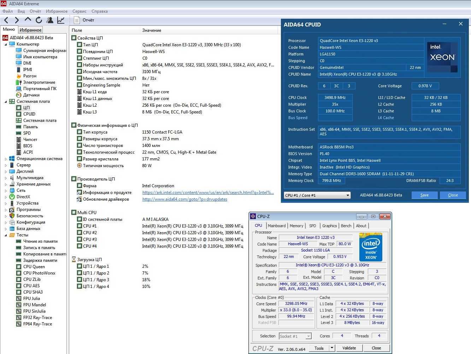
Task: Open CPU #1 / Core #1 dropdown
Action: pyautogui.click(x=317, y=195)
